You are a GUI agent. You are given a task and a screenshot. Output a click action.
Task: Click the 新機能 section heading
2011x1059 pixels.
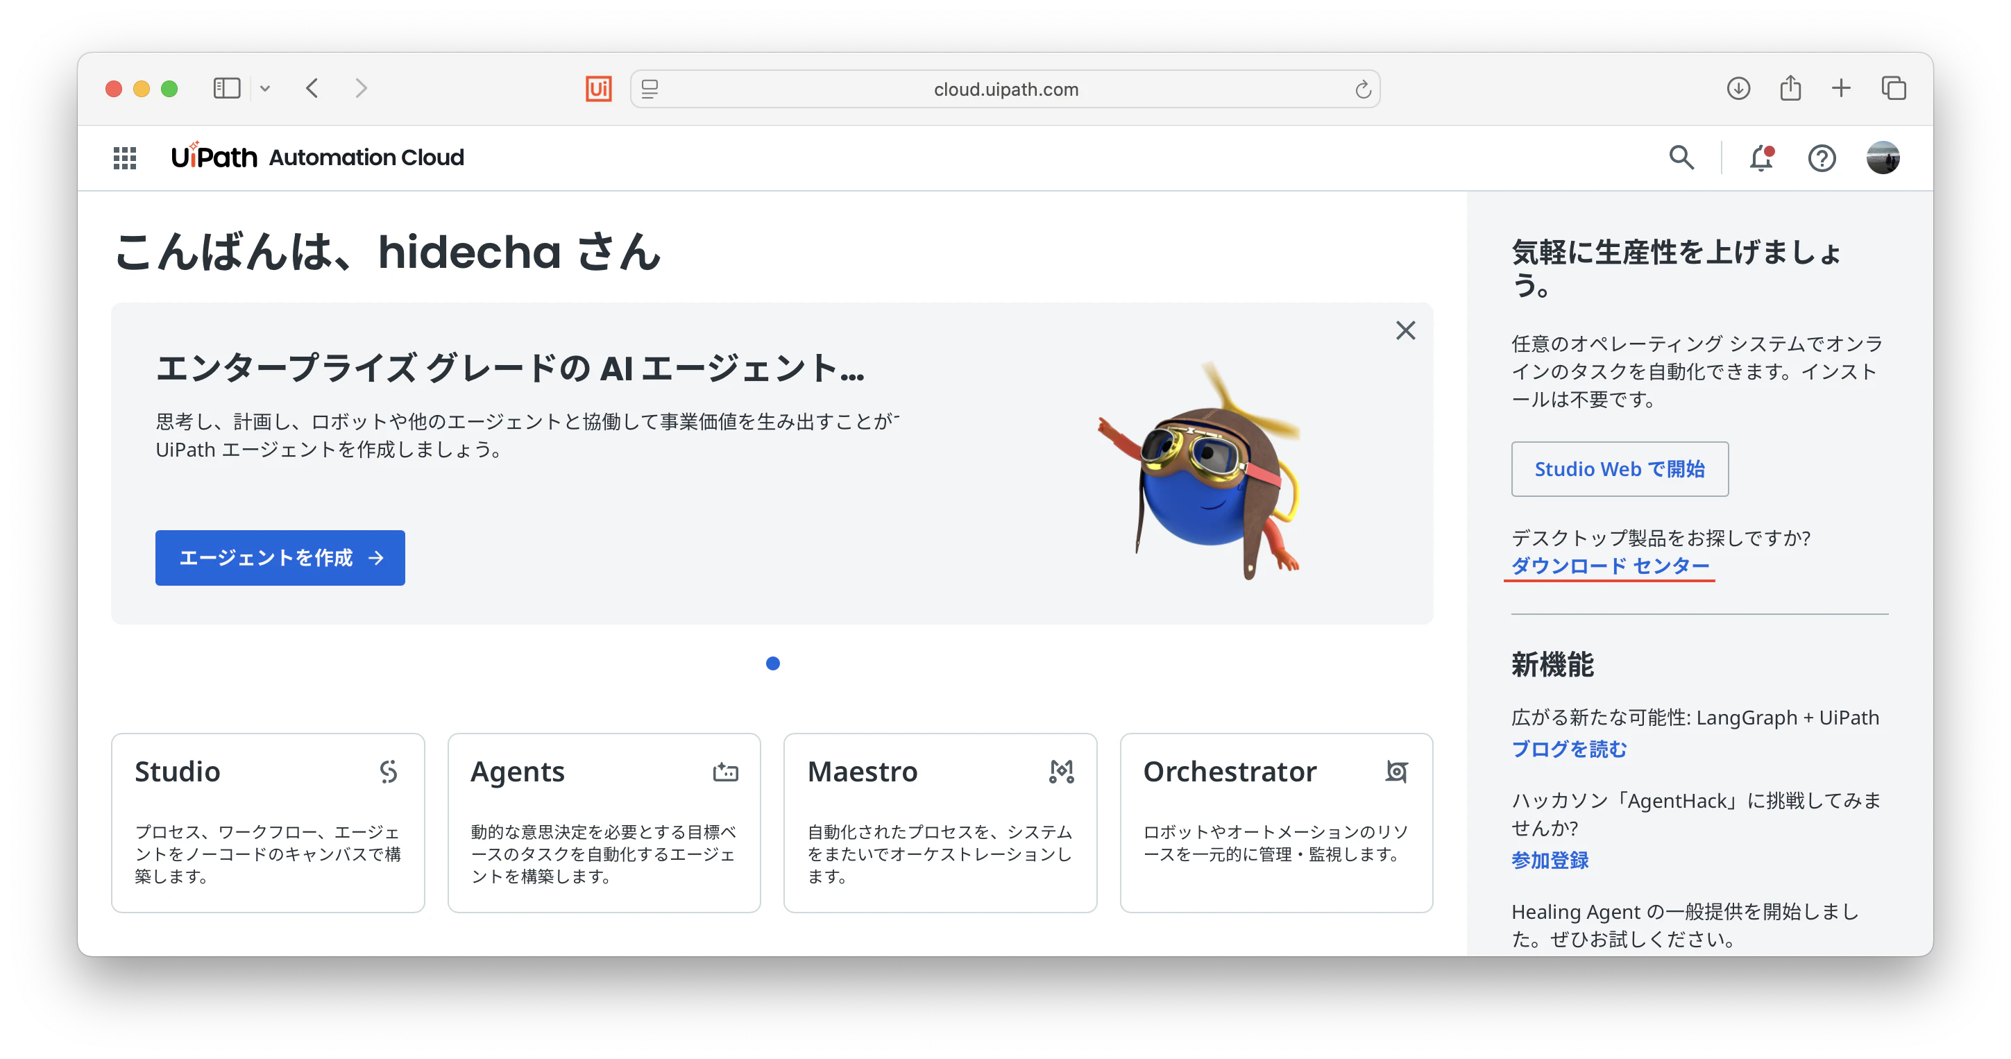(1552, 665)
